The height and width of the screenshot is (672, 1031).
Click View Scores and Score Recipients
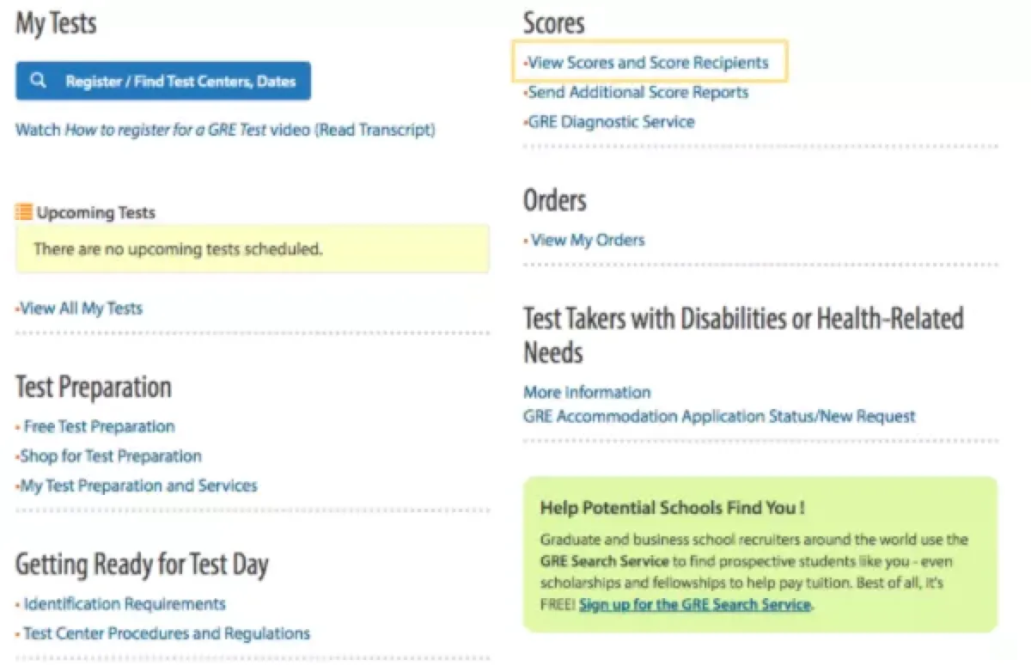(x=648, y=63)
